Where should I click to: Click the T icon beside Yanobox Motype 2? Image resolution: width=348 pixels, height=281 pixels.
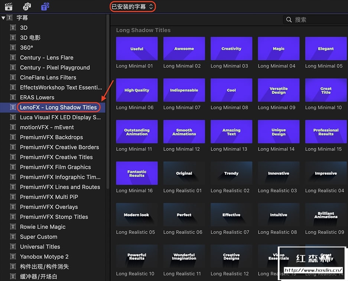click(x=13, y=257)
